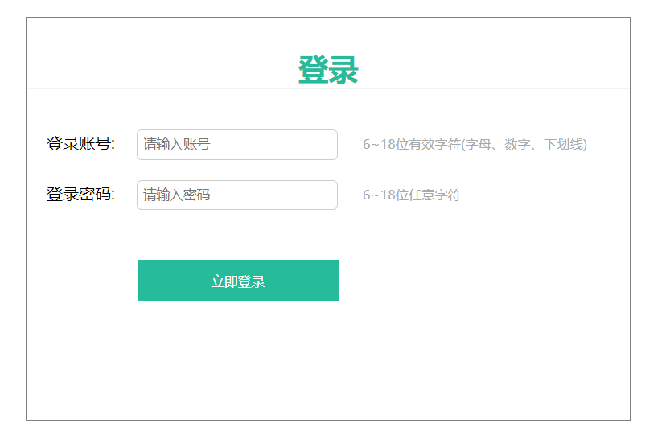Select the account number text box
Viewport: 670px width, 443px height.
(x=236, y=145)
